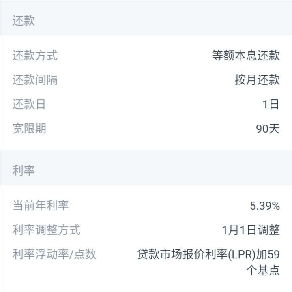This screenshot has height=292, width=292.
Task: Select the 宽限期 label
Action: point(30,128)
